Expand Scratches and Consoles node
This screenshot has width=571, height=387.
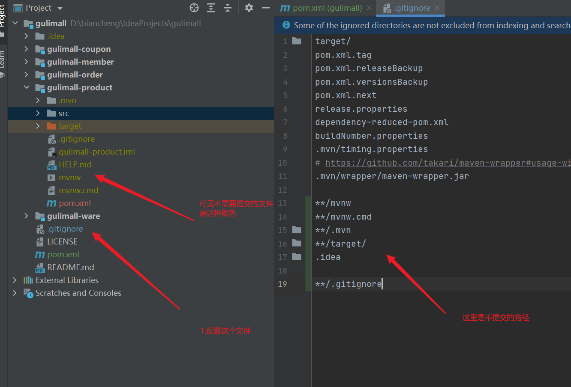pyautogui.click(x=15, y=293)
